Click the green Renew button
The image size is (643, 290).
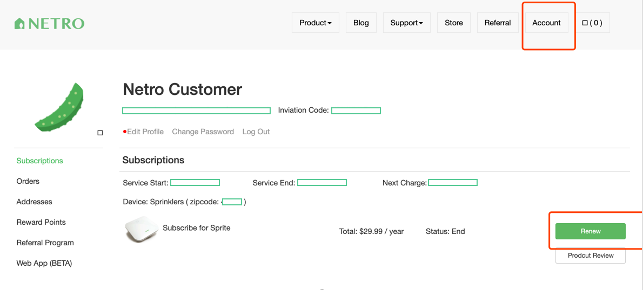591,231
